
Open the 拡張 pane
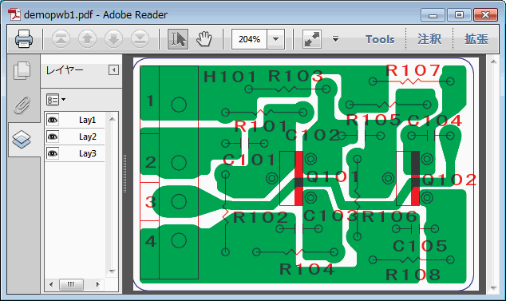click(476, 39)
